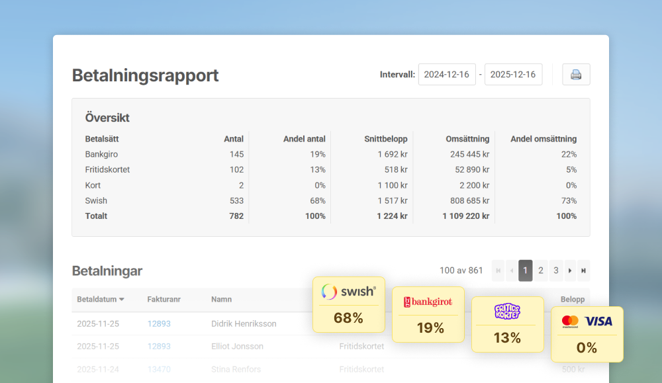Open the interval end date 2025-12-16
The width and height of the screenshot is (662, 383).
point(513,75)
